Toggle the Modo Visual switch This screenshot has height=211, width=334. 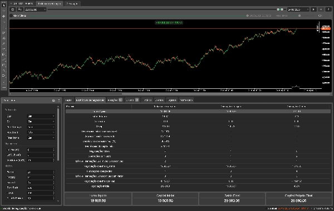pos(11,16)
